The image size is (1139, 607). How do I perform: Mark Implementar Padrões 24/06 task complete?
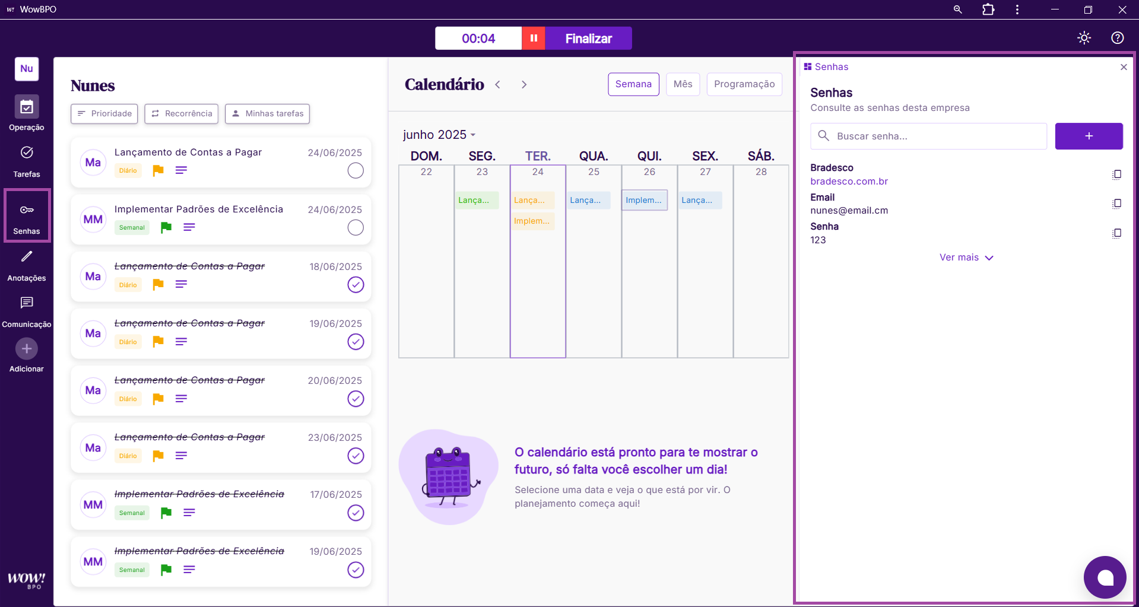click(x=356, y=228)
